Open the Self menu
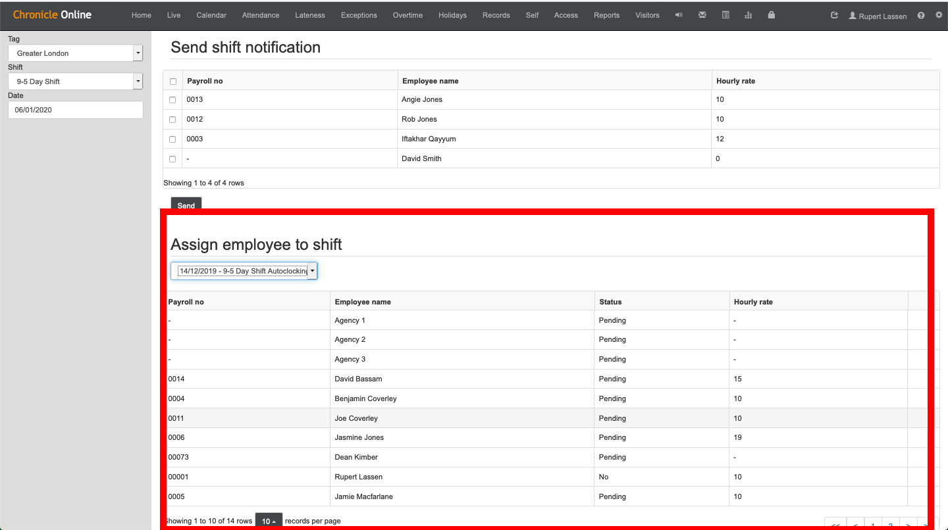Screen dimensions: 948x530 click(x=532, y=15)
